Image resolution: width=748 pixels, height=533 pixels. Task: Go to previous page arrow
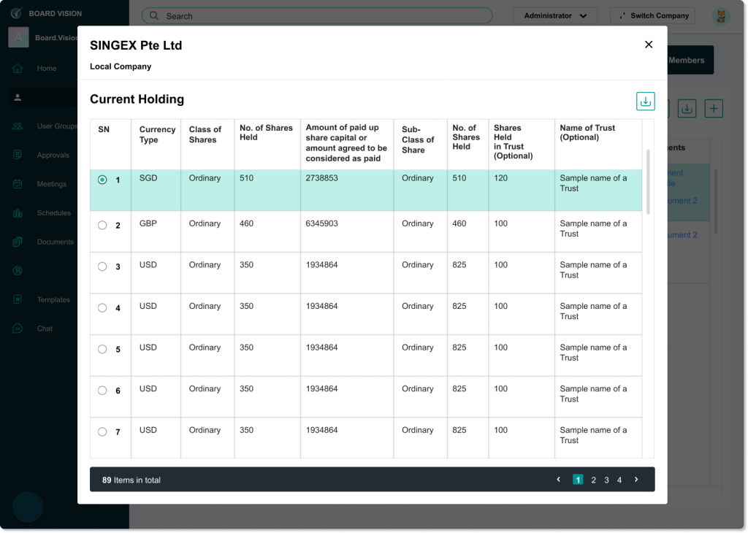(559, 480)
